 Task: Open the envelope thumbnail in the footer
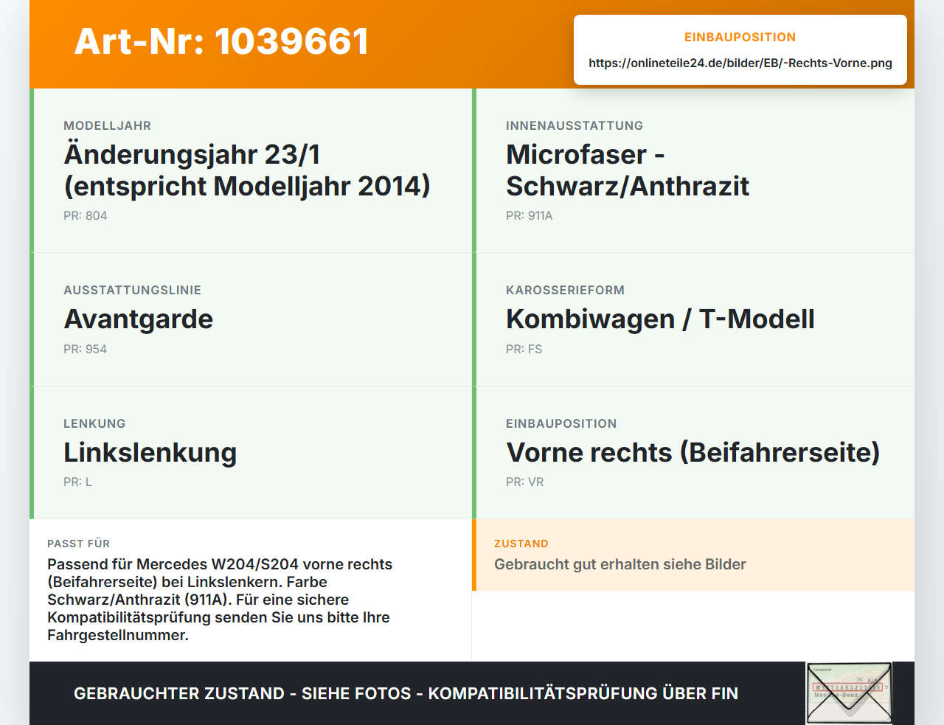[x=849, y=693]
